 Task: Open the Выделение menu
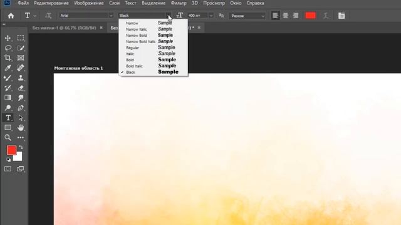(x=154, y=3)
